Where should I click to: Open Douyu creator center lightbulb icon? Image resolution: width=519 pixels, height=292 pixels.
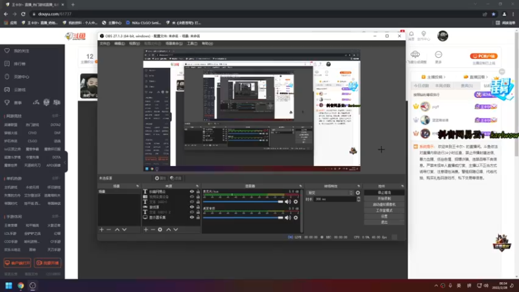(x=424, y=34)
